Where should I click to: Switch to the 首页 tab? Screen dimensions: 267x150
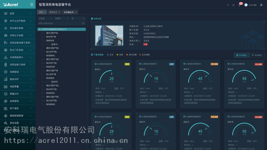coord(41,12)
